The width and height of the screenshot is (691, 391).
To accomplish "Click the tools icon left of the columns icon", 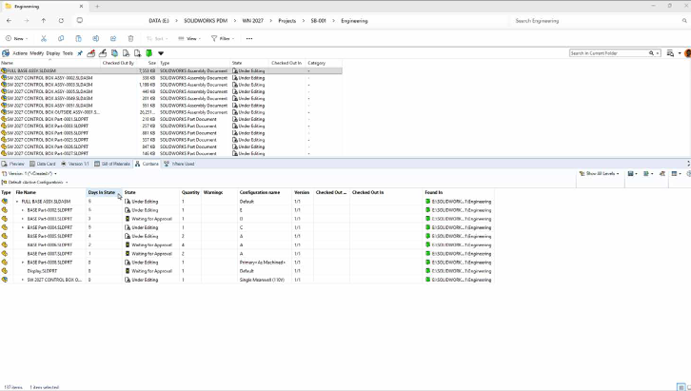I will pos(662,174).
